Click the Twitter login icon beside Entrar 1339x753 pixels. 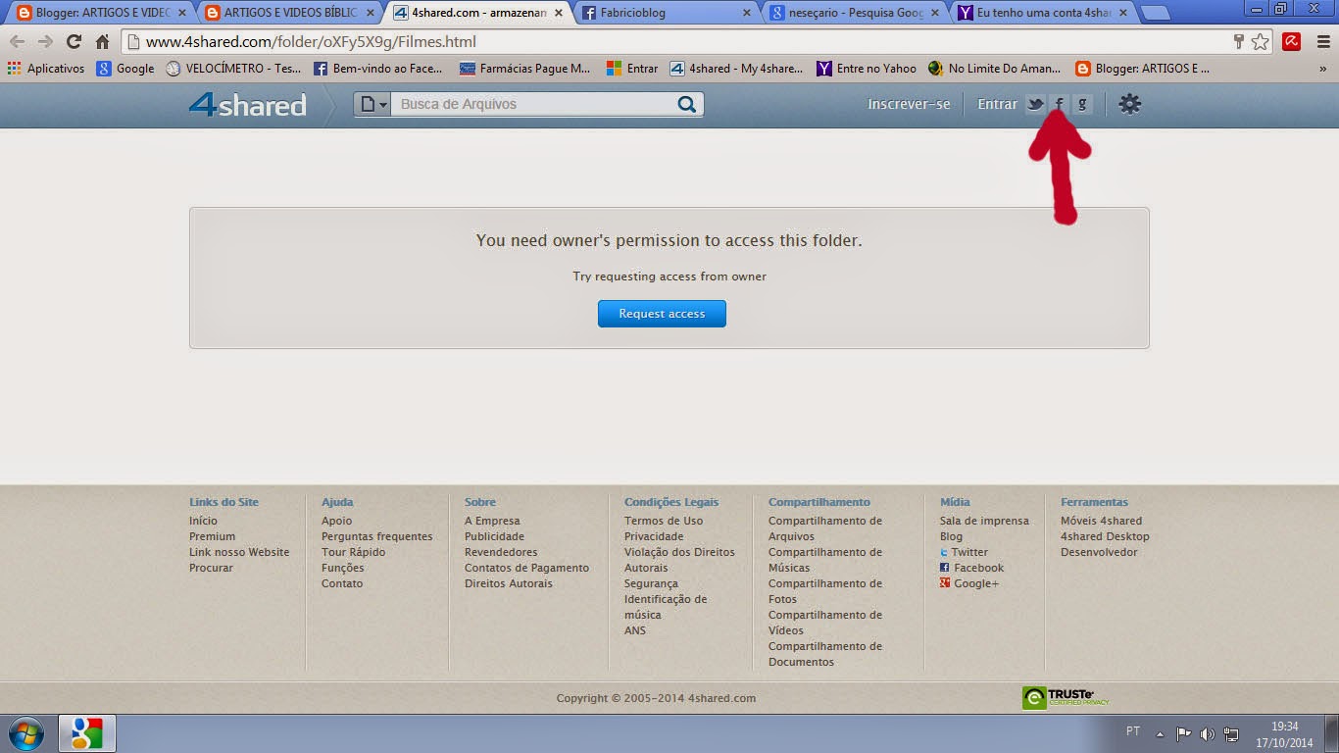[1035, 104]
